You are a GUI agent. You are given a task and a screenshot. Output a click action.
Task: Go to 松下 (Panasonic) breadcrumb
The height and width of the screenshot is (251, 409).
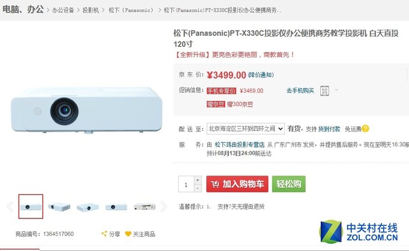click(x=130, y=10)
